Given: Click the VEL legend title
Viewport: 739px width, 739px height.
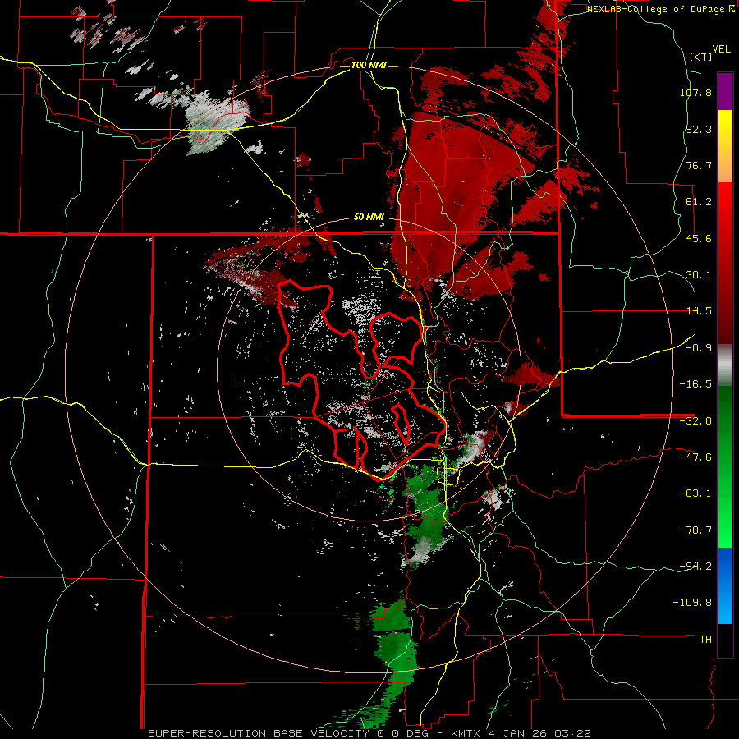Looking at the screenshot, I should point(721,49).
